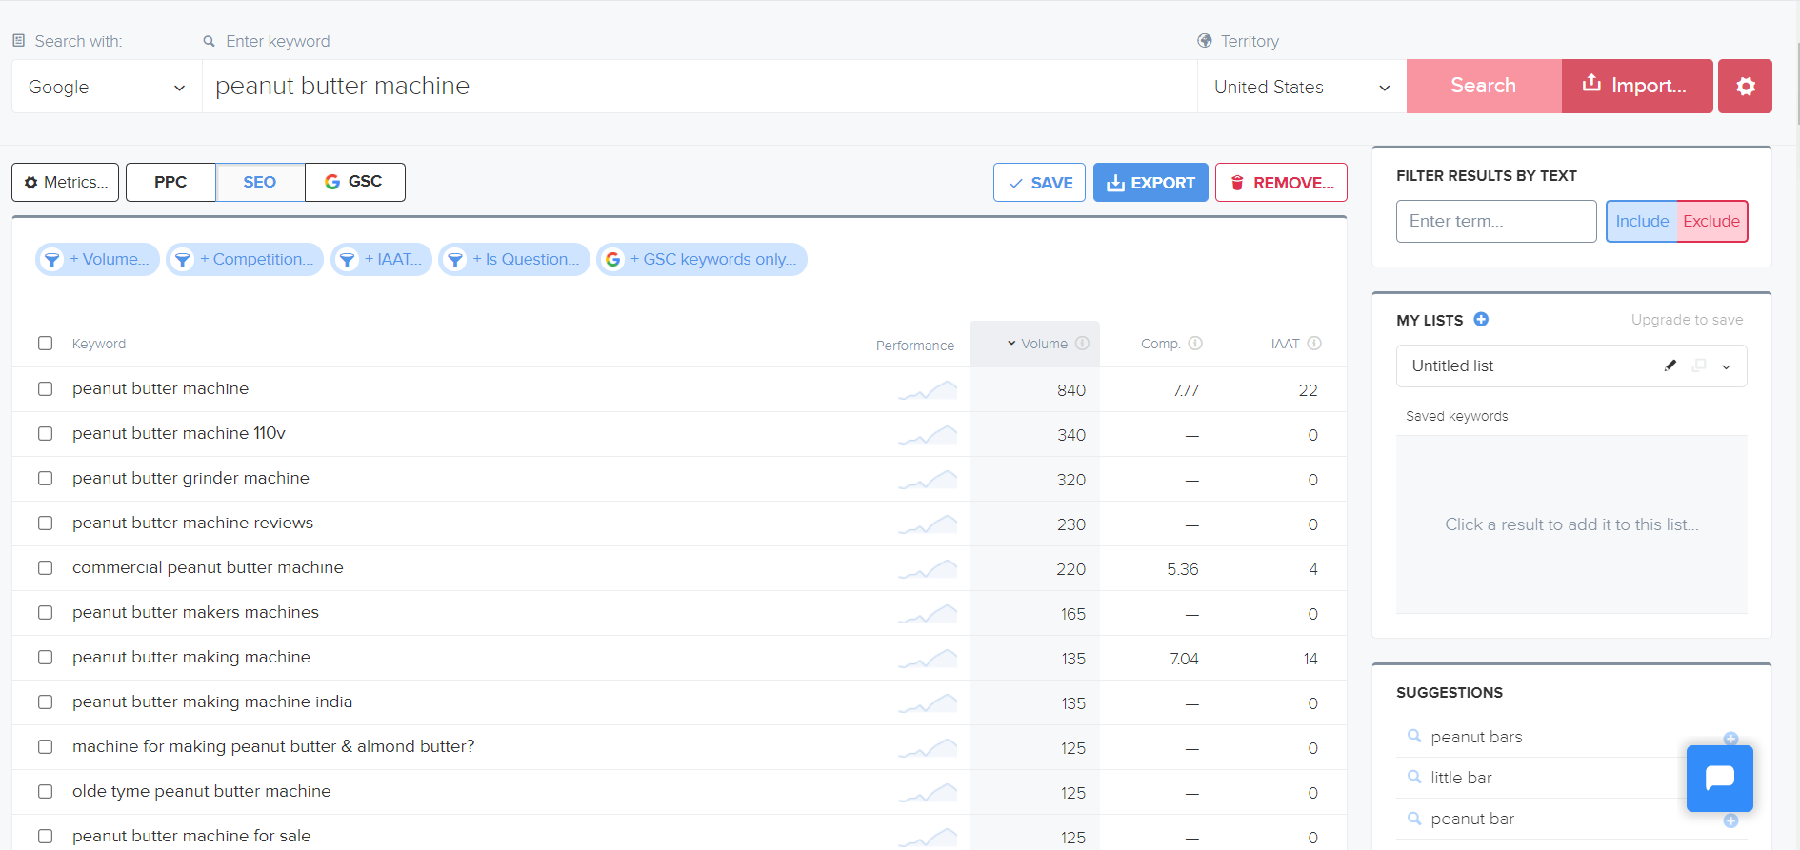1800x850 pixels.
Task: Check the olde tyme peanut butter machine row
Action: click(x=45, y=791)
